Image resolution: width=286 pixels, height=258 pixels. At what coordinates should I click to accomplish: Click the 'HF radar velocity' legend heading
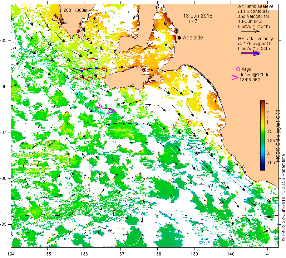click(255, 39)
